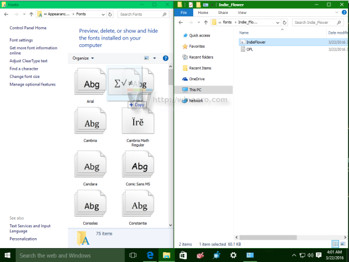Select the Constantia font icon
Viewport: 349px width, 262px height.
click(x=138, y=203)
